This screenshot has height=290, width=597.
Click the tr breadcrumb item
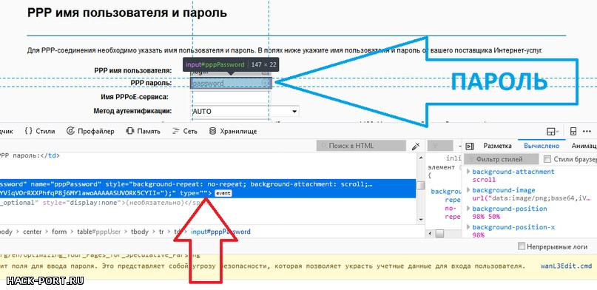[161, 232]
